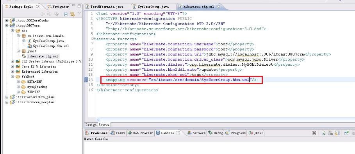Image resolution: width=355 pixels, height=154 pixels.
Task: Click the line 14 breakpoint marker in gutter
Action: coord(86,80)
